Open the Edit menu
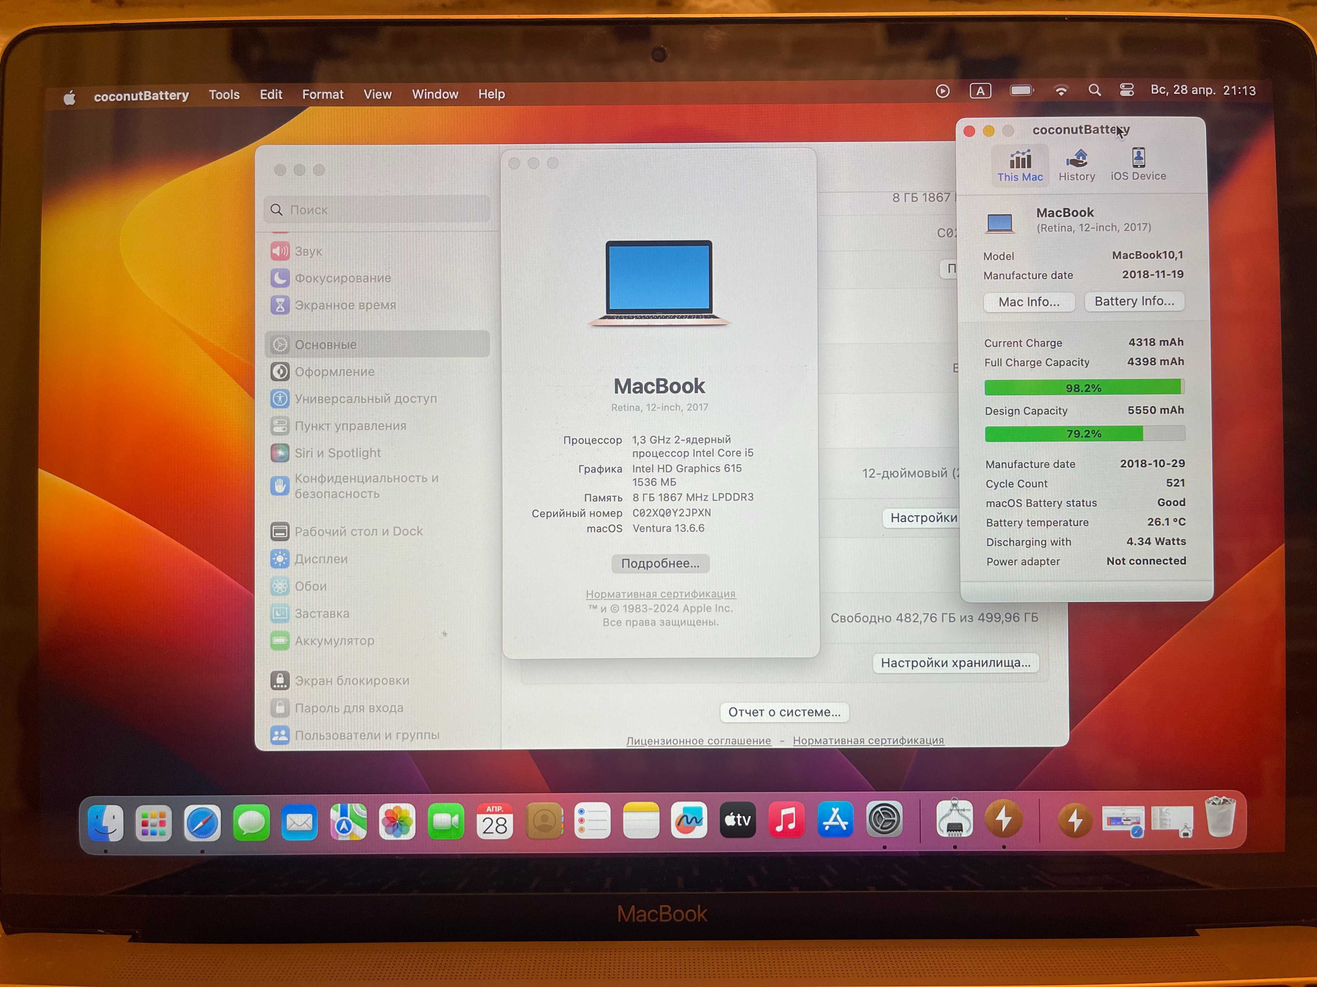This screenshot has height=987, width=1317. coord(271,94)
